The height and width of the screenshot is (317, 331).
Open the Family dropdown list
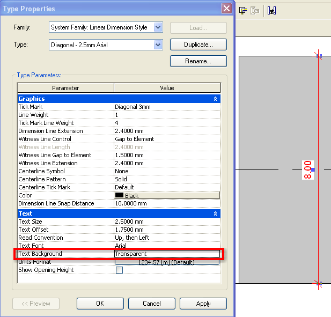click(158, 27)
